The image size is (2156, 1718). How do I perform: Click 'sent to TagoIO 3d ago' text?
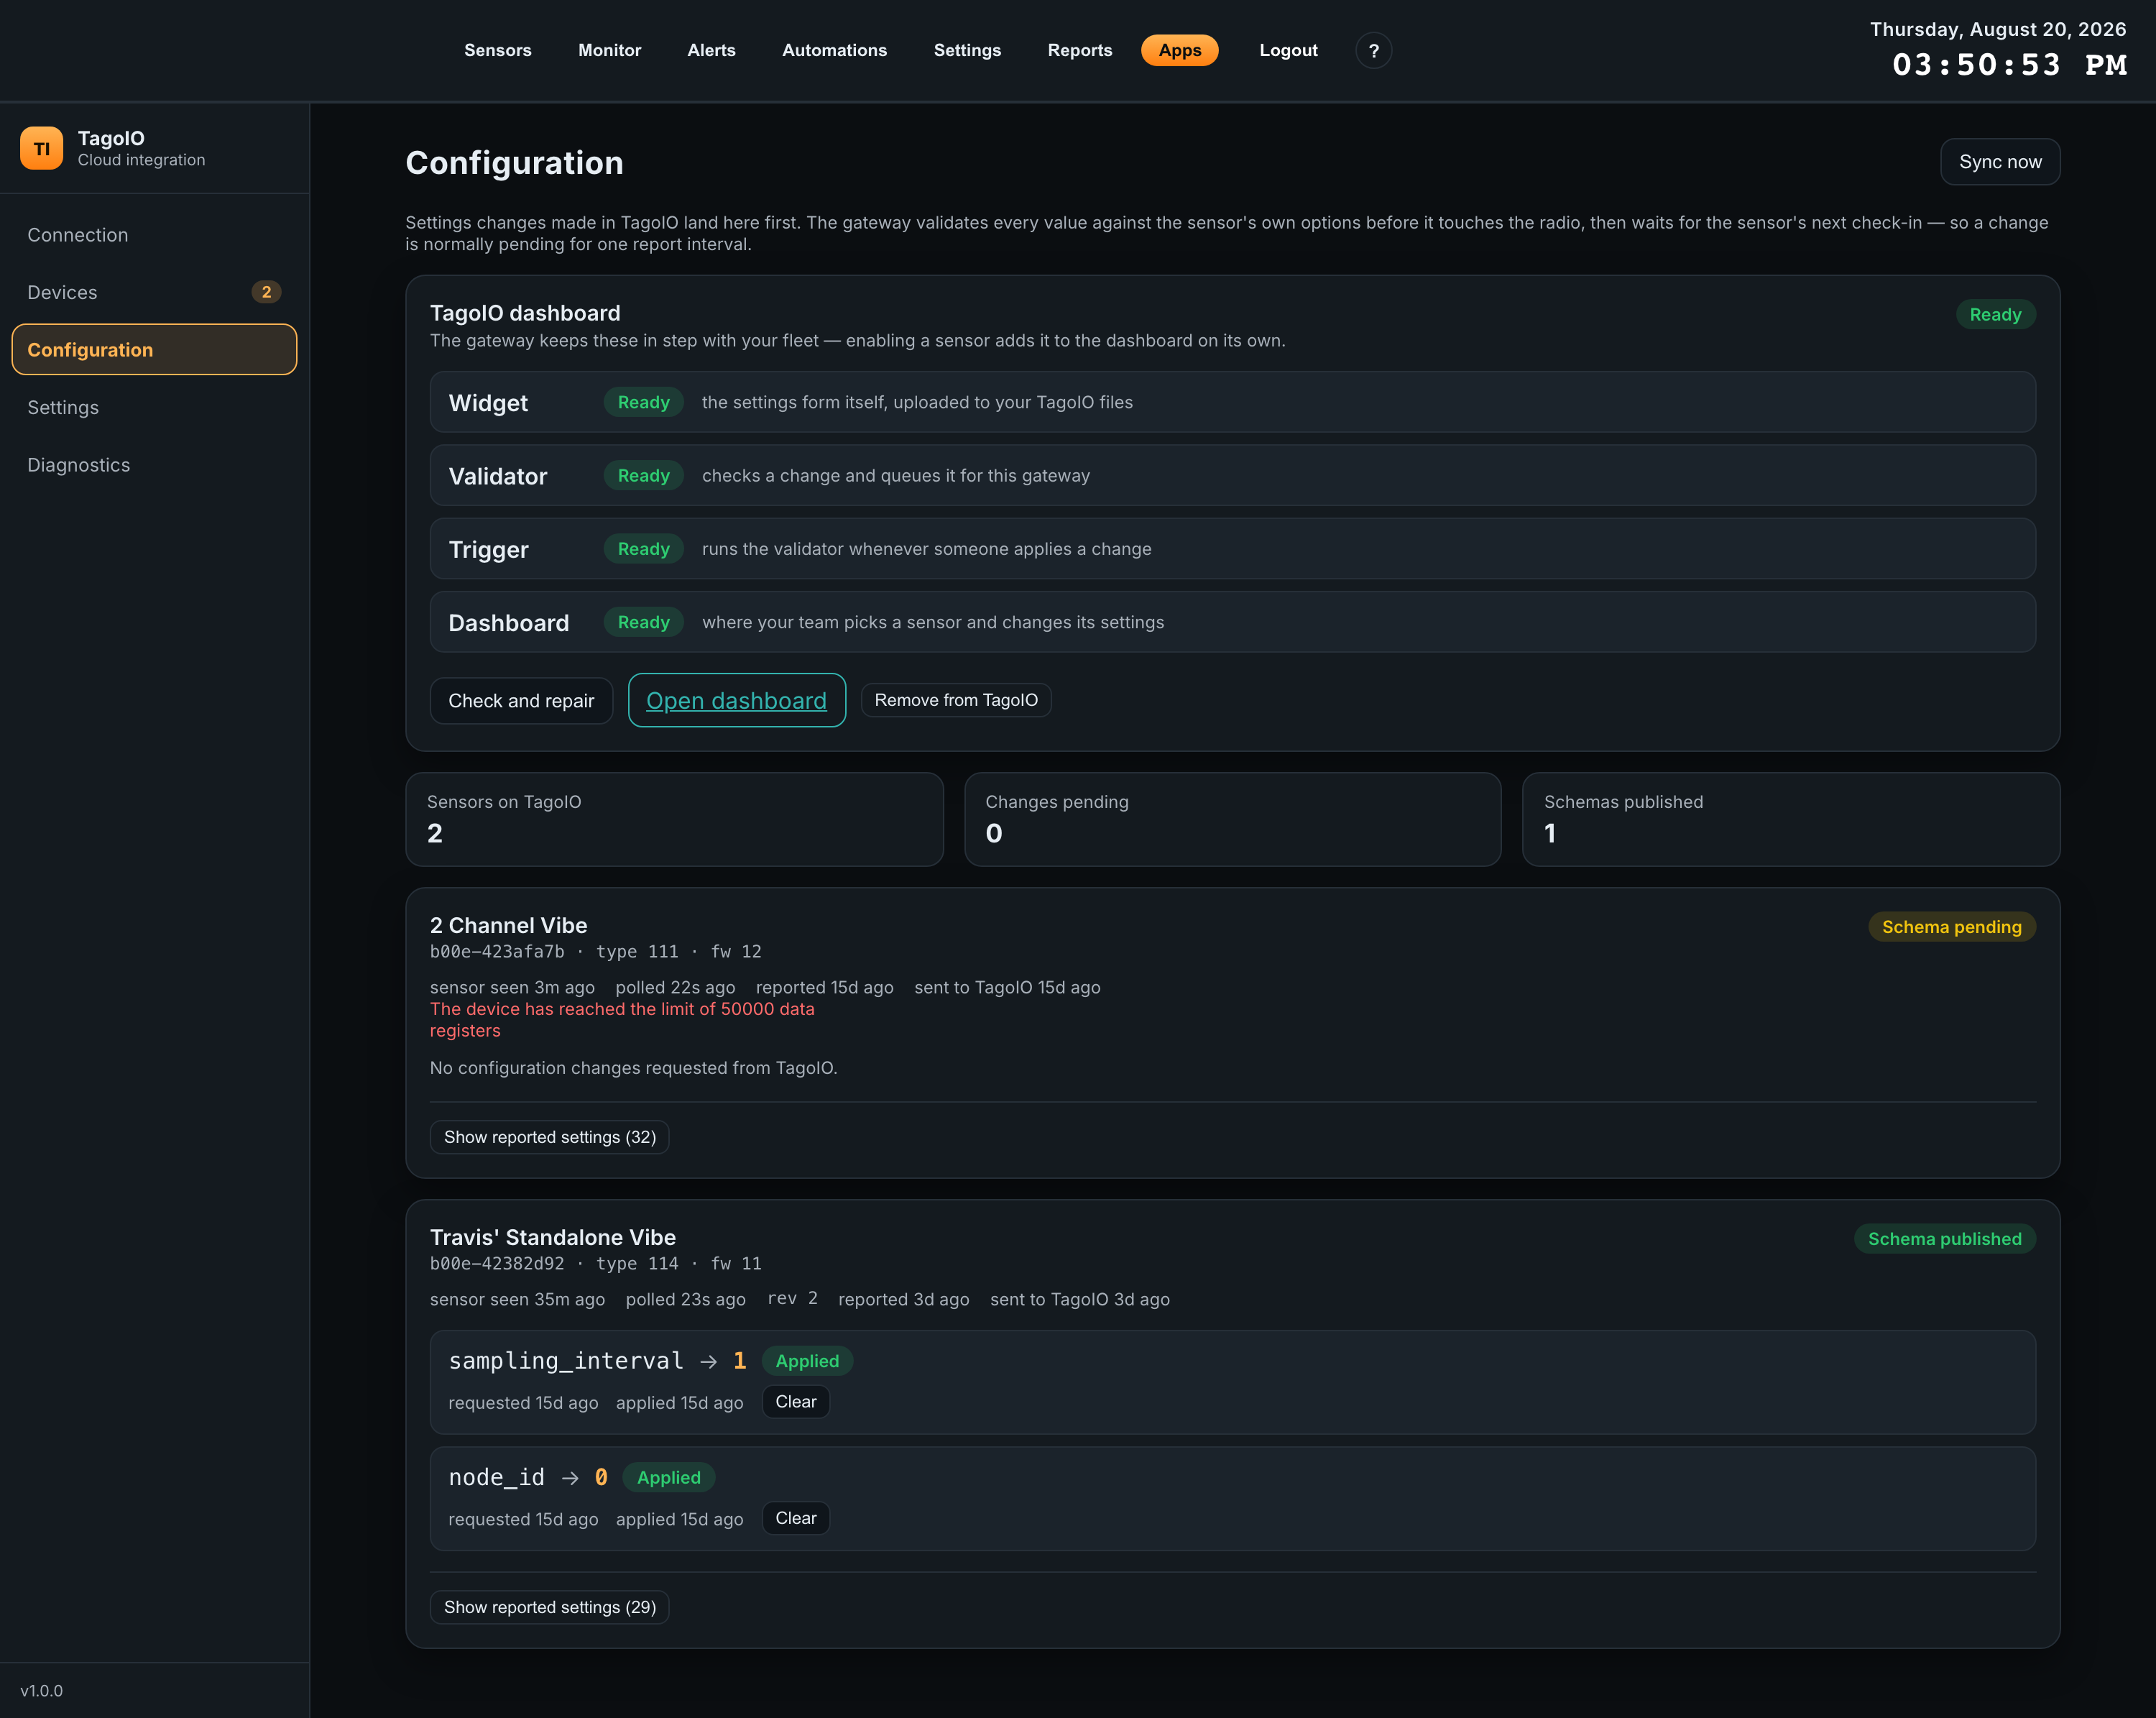(1079, 1299)
